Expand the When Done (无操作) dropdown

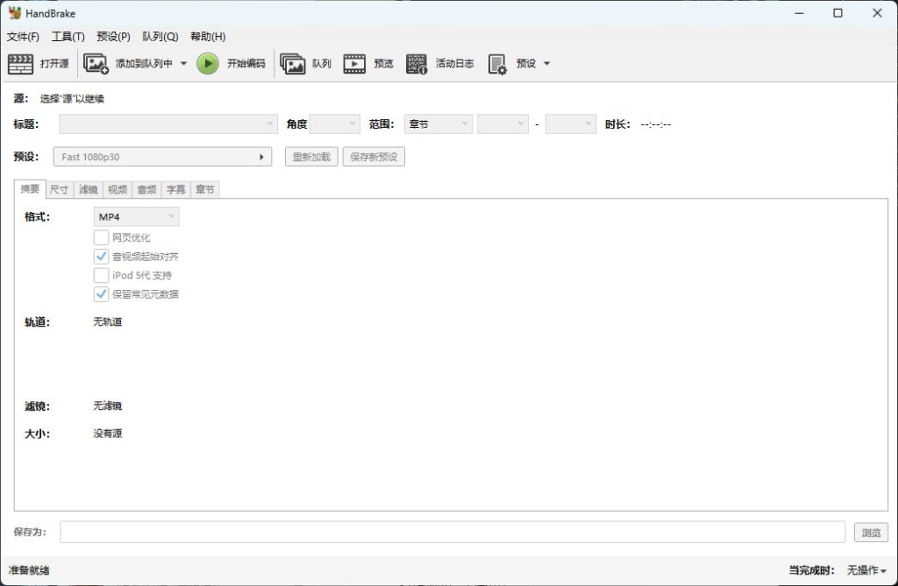866,570
